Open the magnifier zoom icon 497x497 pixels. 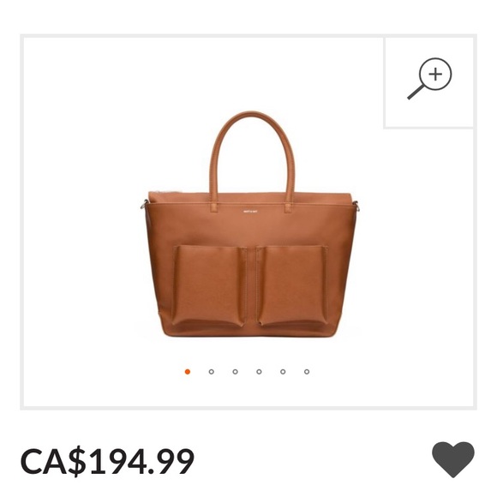pos(429,79)
